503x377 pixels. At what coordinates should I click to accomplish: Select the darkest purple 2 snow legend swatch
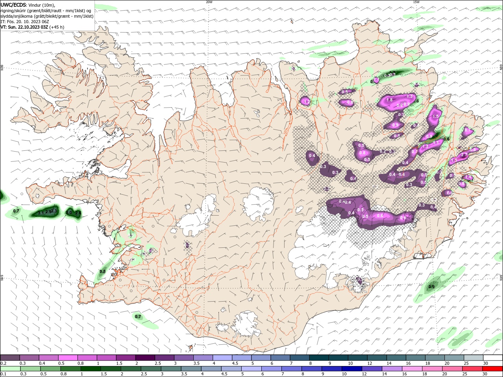click(x=145, y=358)
